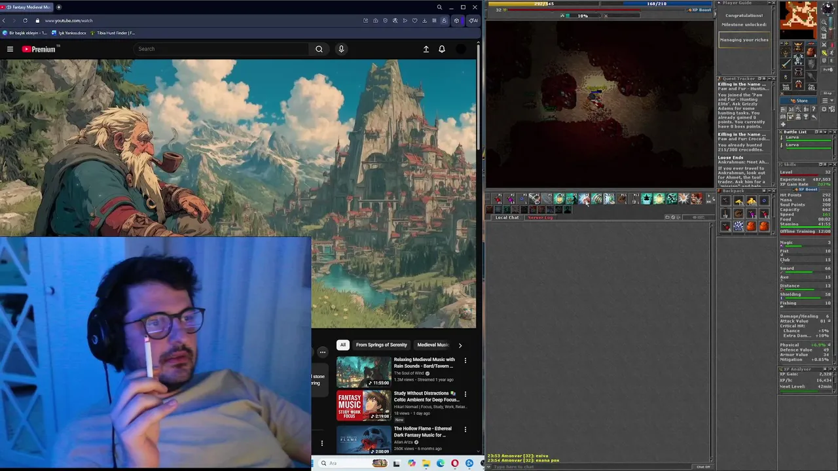Click 'The Hollow Flame - Ethereal Dark Fantasy' title

pyautogui.click(x=422, y=432)
